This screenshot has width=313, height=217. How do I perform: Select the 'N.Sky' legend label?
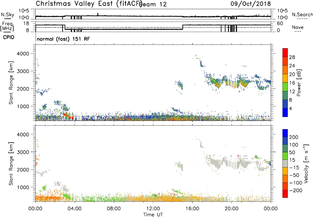coord(7,14)
